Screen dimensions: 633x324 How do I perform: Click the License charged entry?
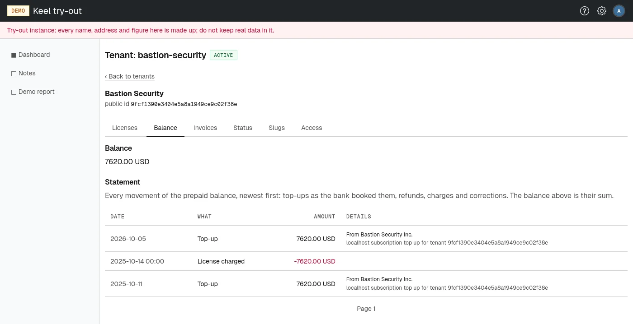pos(221,261)
